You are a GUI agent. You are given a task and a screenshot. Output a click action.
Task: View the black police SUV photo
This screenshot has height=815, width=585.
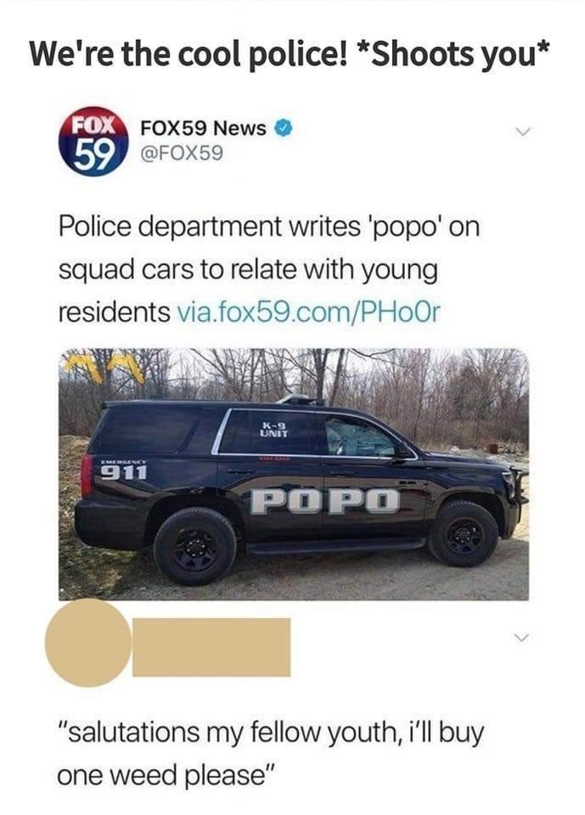pos(294,474)
